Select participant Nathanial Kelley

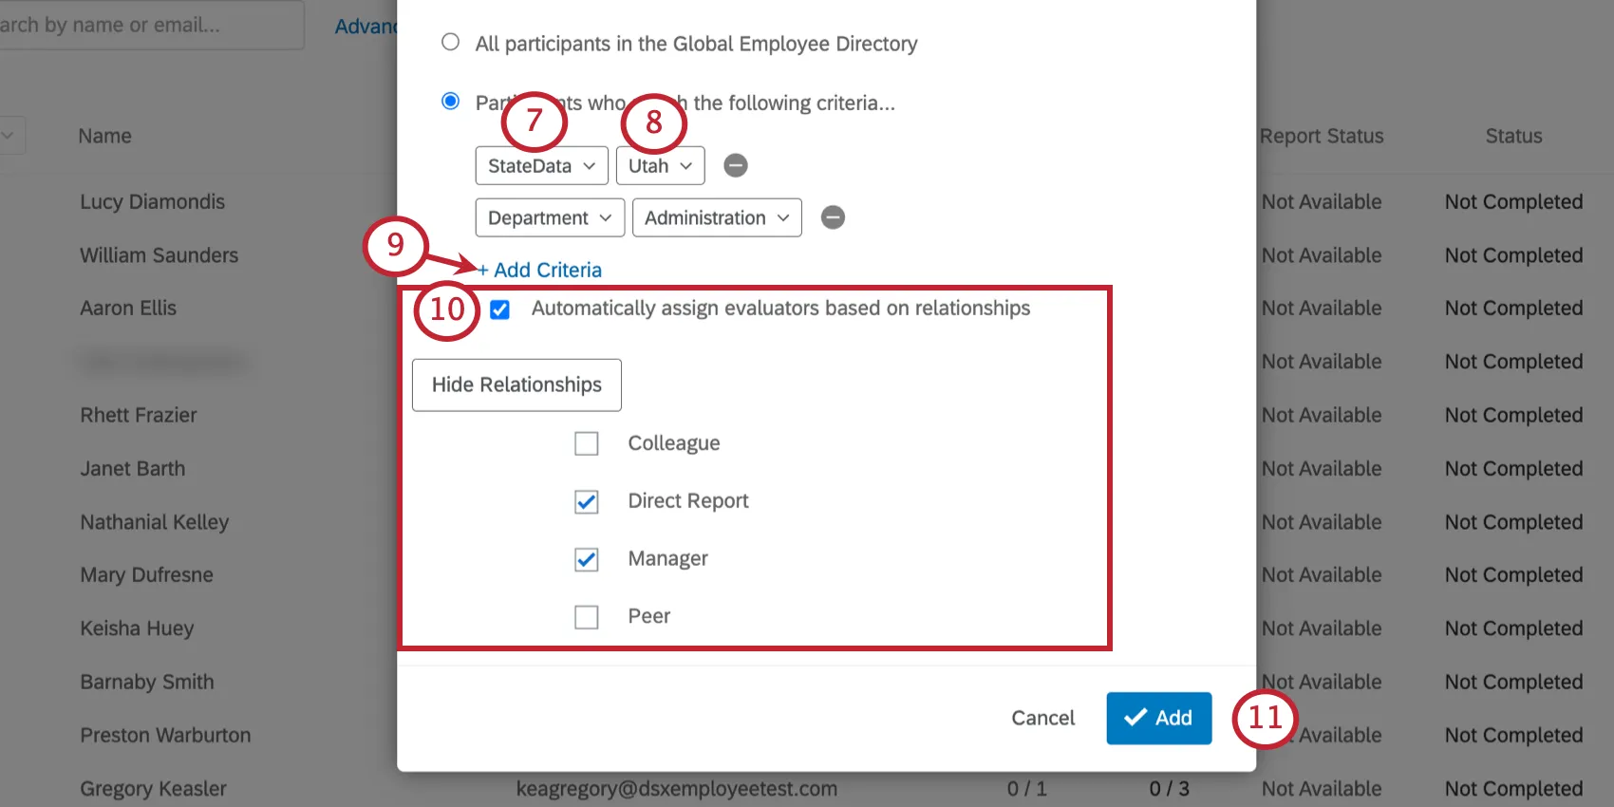pos(155,522)
